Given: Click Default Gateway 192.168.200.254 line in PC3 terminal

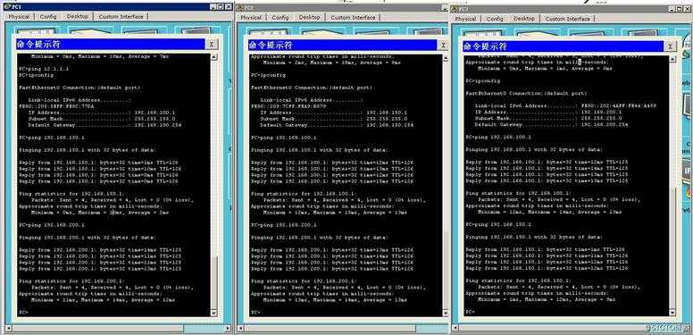Looking at the screenshot, I should pos(552,125).
